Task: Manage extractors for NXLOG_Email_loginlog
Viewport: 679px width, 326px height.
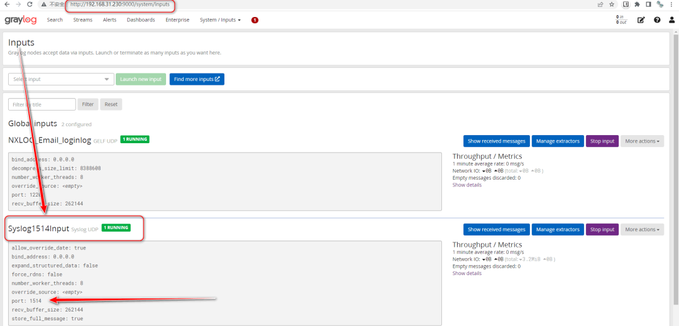Action: [x=558, y=141]
